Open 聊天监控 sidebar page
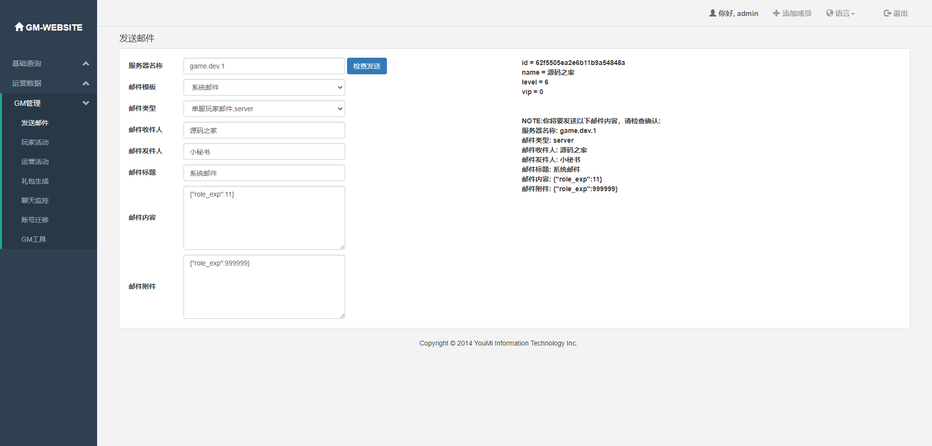Viewport: 932px width, 446px height. (x=35, y=200)
